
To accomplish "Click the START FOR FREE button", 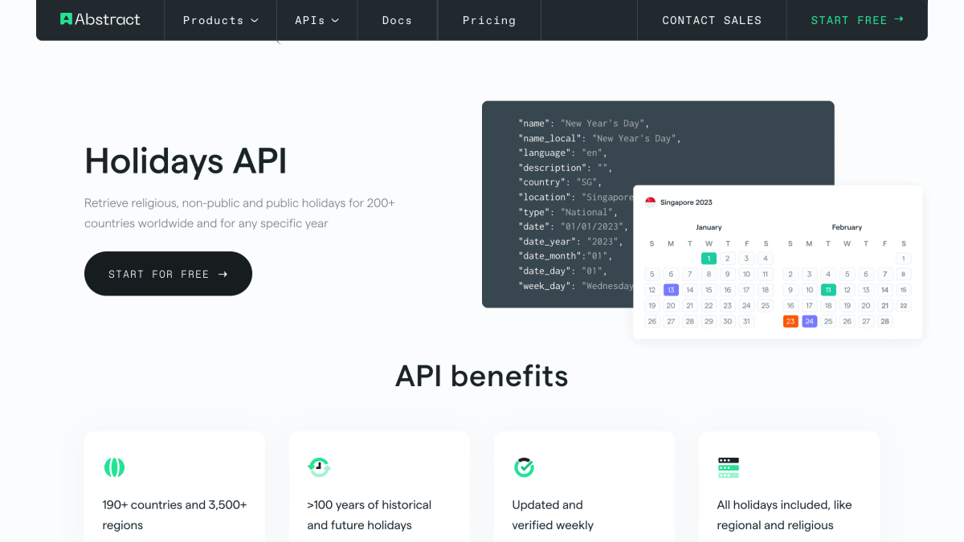I will [x=168, y=274].
